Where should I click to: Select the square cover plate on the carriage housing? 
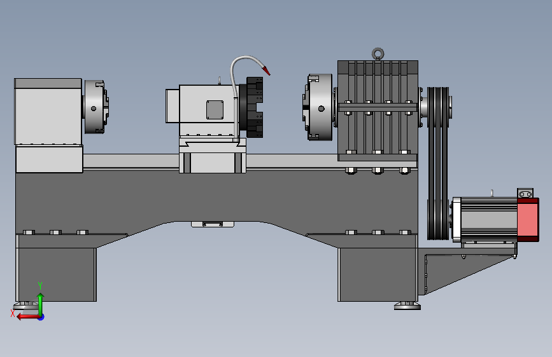pyautogui.click(x=215, y=110)
